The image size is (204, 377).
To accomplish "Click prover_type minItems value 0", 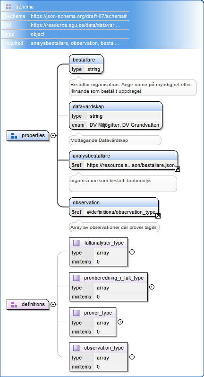I will tap(98, 332).
